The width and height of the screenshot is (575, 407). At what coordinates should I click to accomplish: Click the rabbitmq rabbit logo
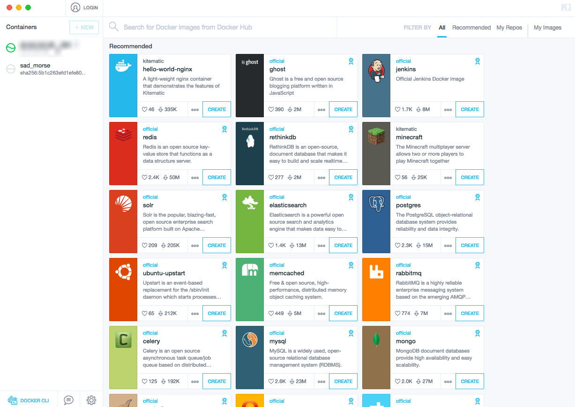(x=376, y=271)
